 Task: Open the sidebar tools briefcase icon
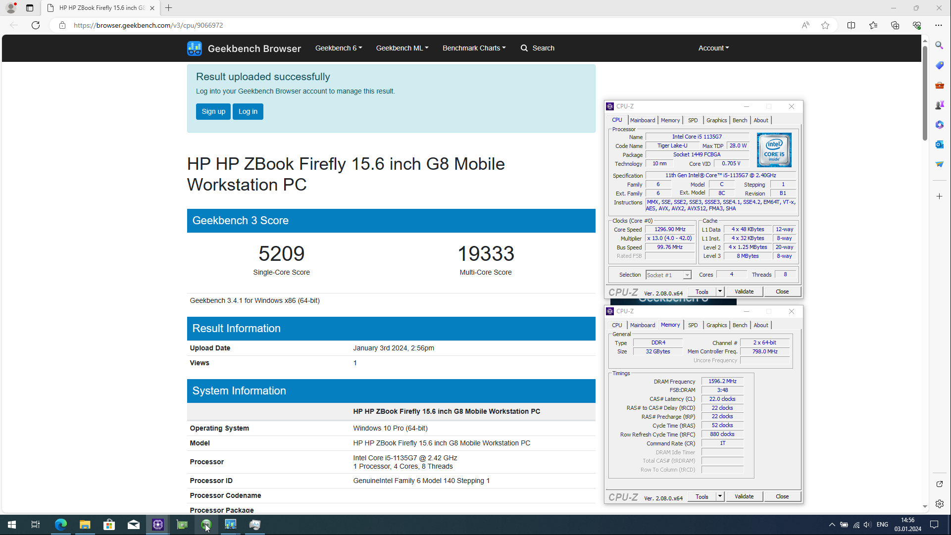[x=940, y=85]
